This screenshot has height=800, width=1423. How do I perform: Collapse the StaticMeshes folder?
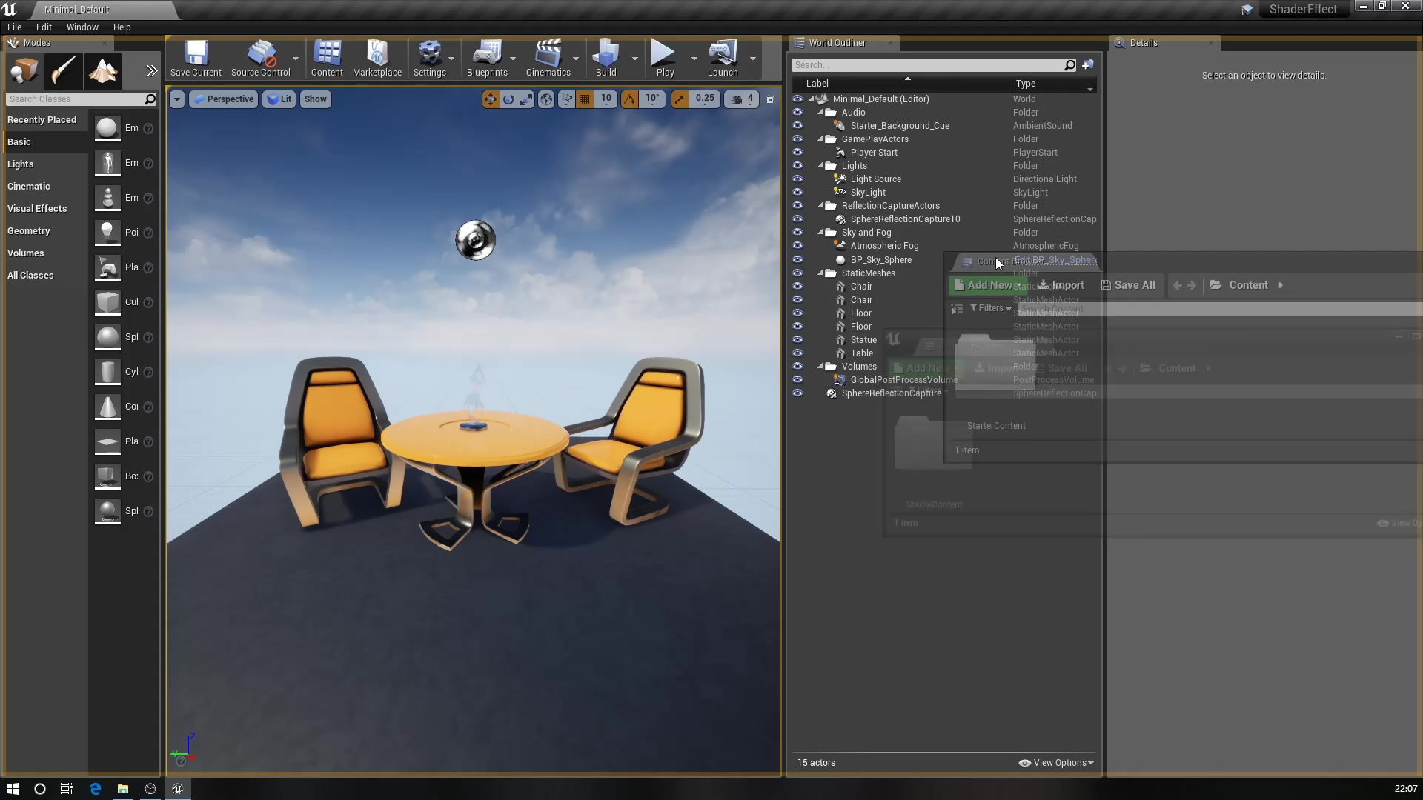pyautogui.click(x=821, y=273)
